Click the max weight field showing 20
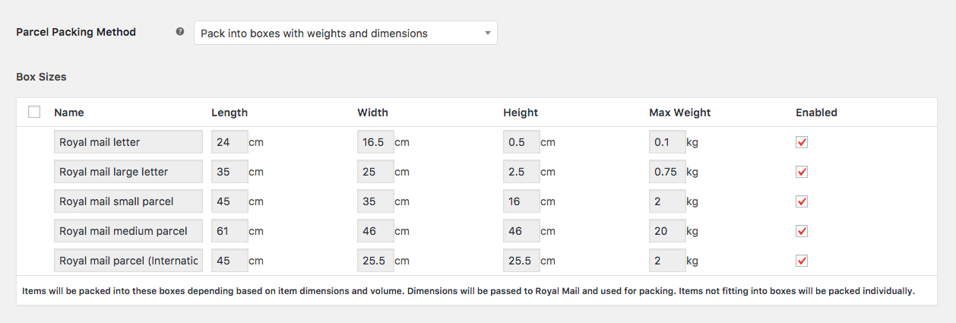 click(667, 231)
